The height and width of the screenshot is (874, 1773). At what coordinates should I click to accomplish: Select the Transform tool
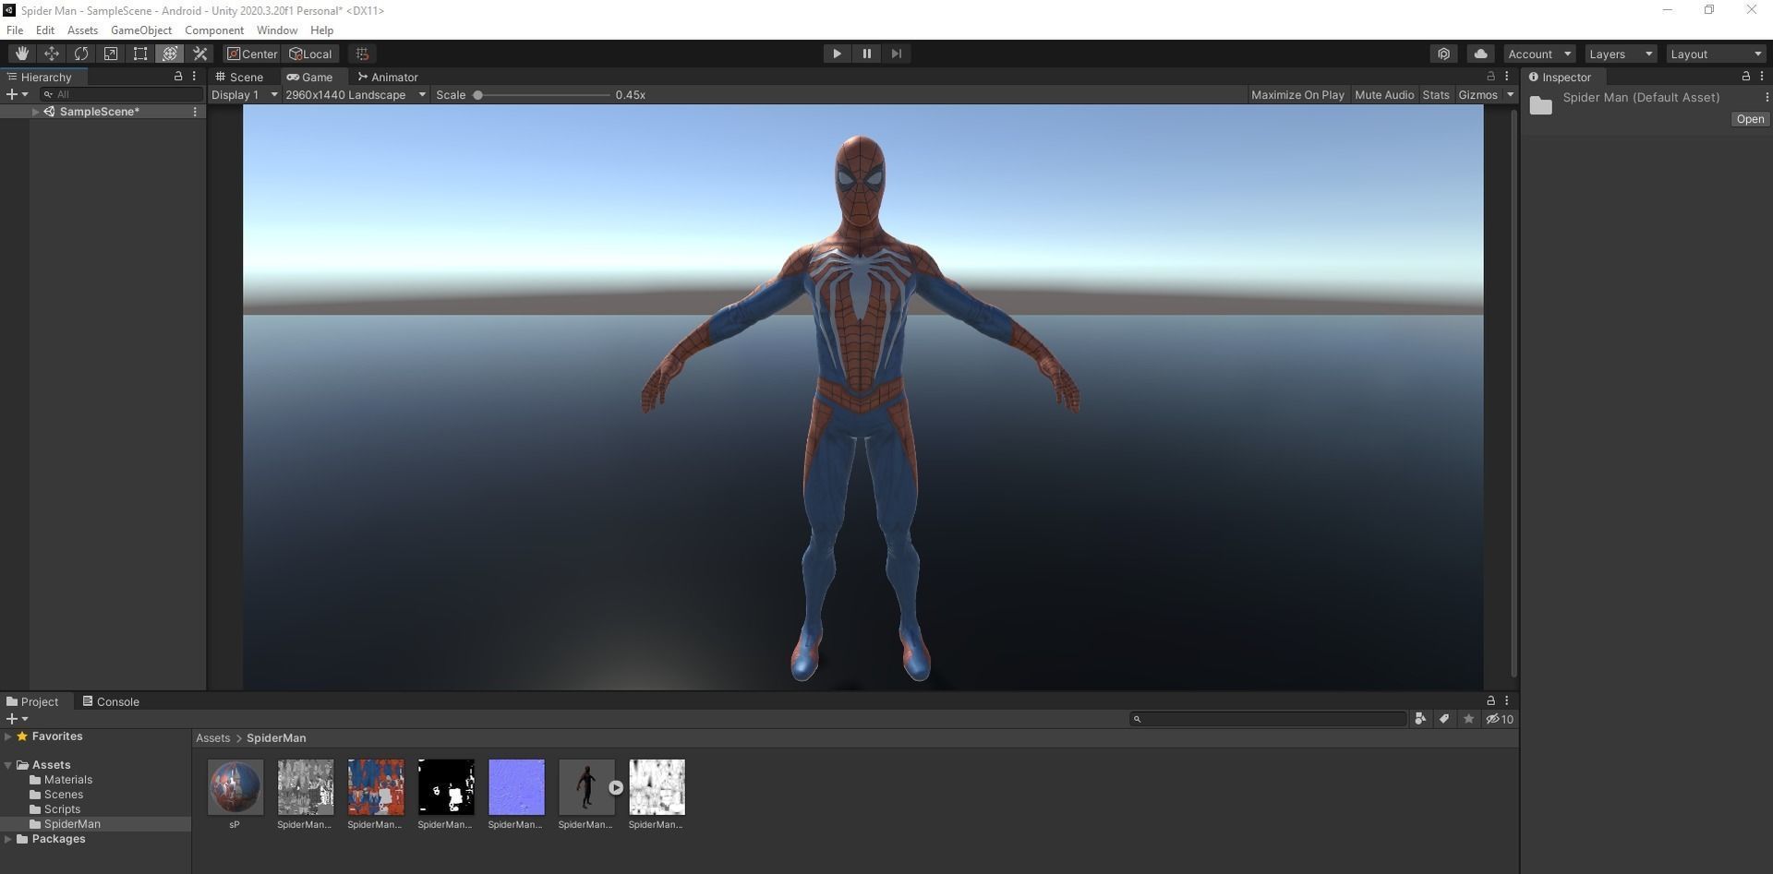click(x=170, y=54)
